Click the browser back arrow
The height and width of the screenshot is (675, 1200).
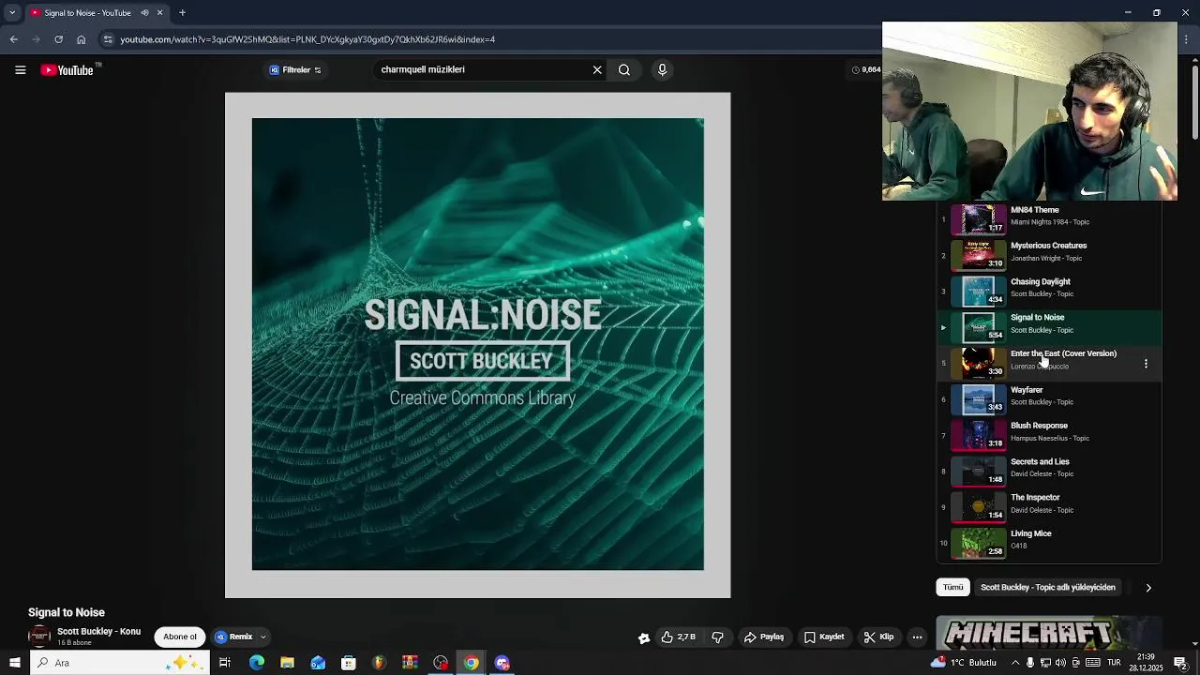pyautogui.click(x=13, y=39)
